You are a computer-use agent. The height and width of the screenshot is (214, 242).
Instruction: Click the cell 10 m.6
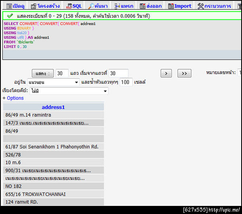pyautogui.click(x=53, y=163)
